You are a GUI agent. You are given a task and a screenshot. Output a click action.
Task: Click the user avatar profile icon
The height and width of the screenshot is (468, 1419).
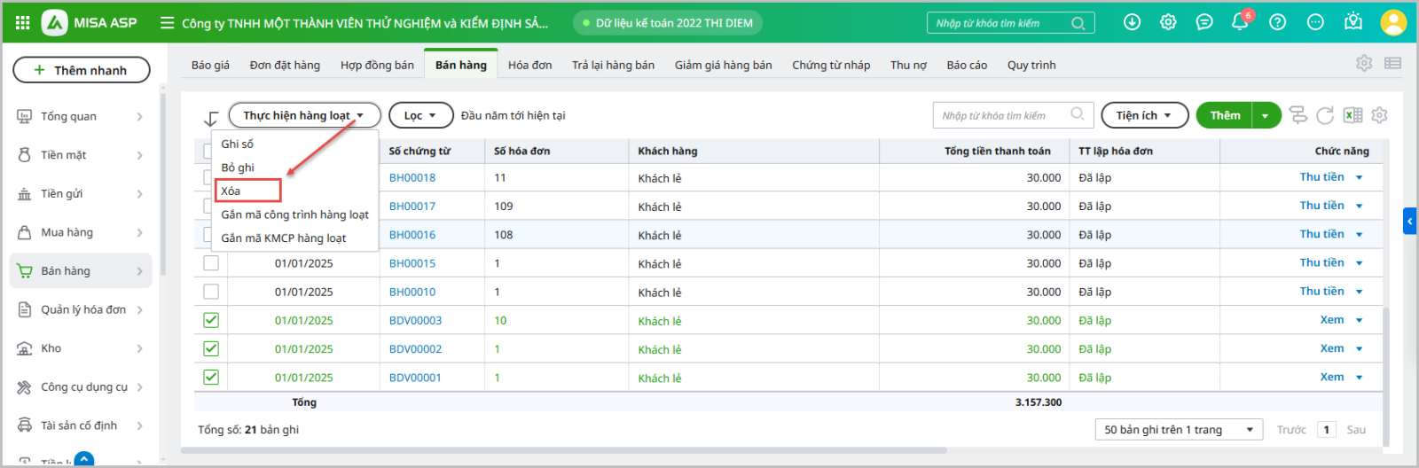pos(1393,22)
